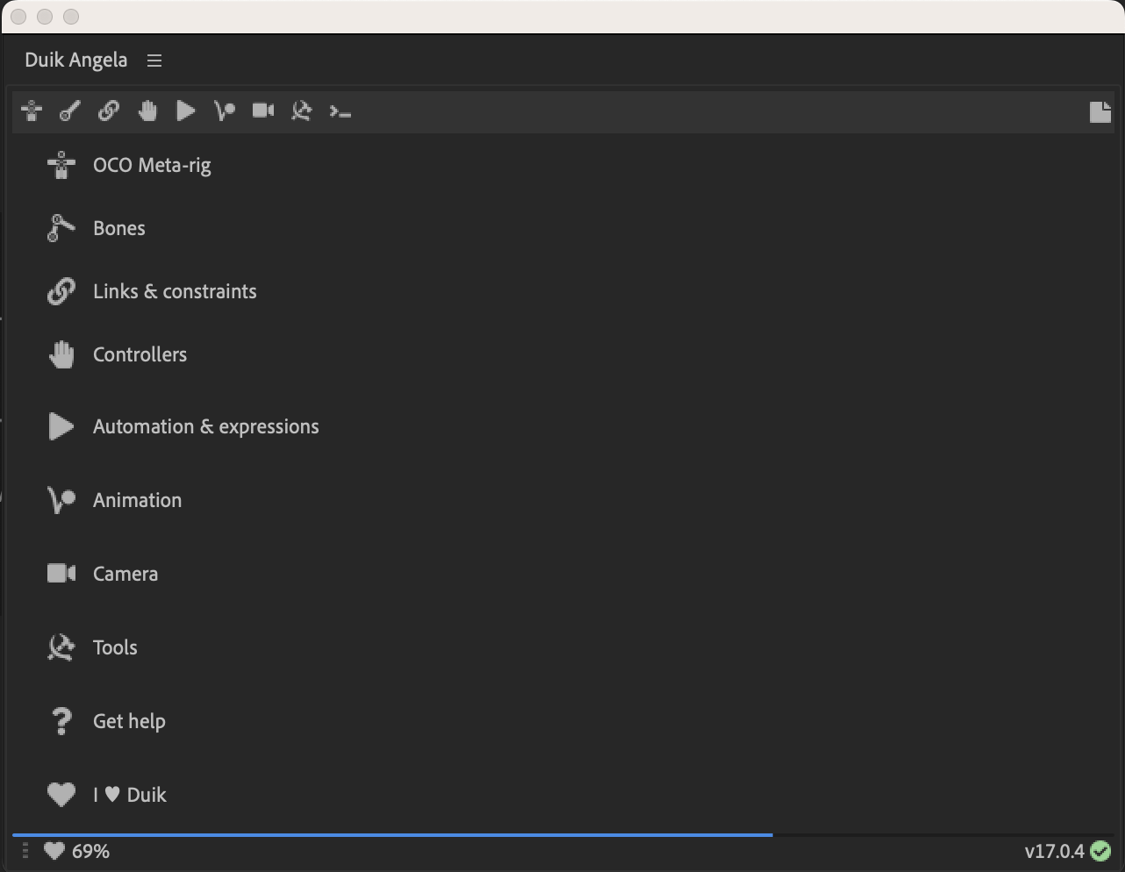Open the Duik Angela panel hamburger menu
1125x872 pixels.
click(x=154, y=61)
